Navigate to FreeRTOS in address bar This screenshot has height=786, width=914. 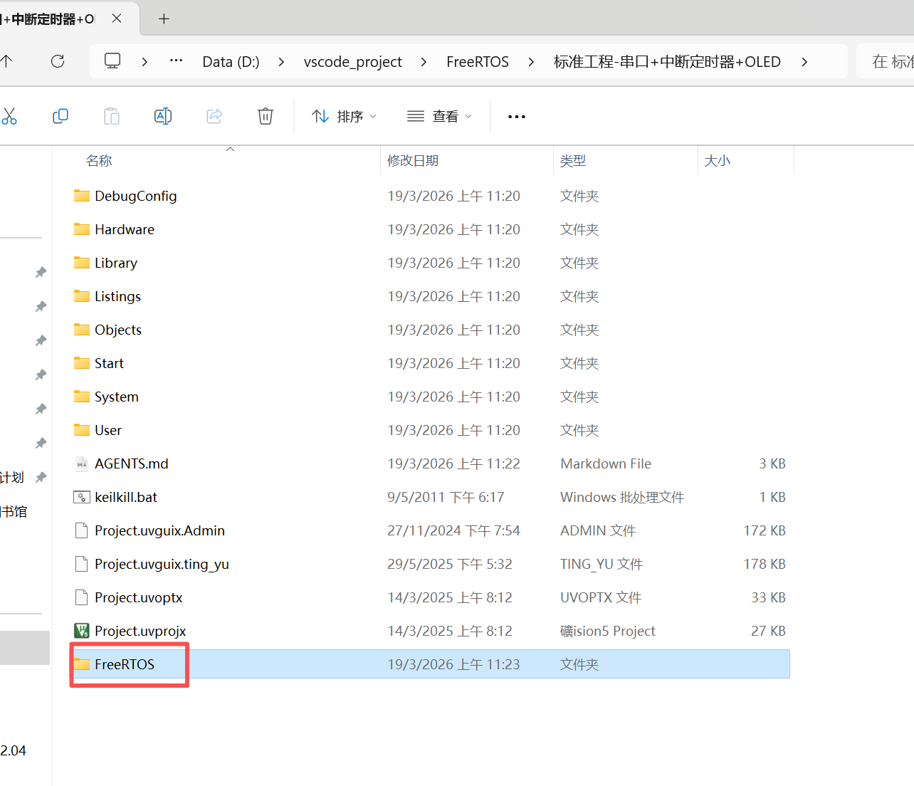pos(477,62)
